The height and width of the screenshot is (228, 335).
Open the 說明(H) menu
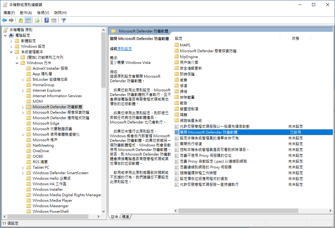coord(60,13)
